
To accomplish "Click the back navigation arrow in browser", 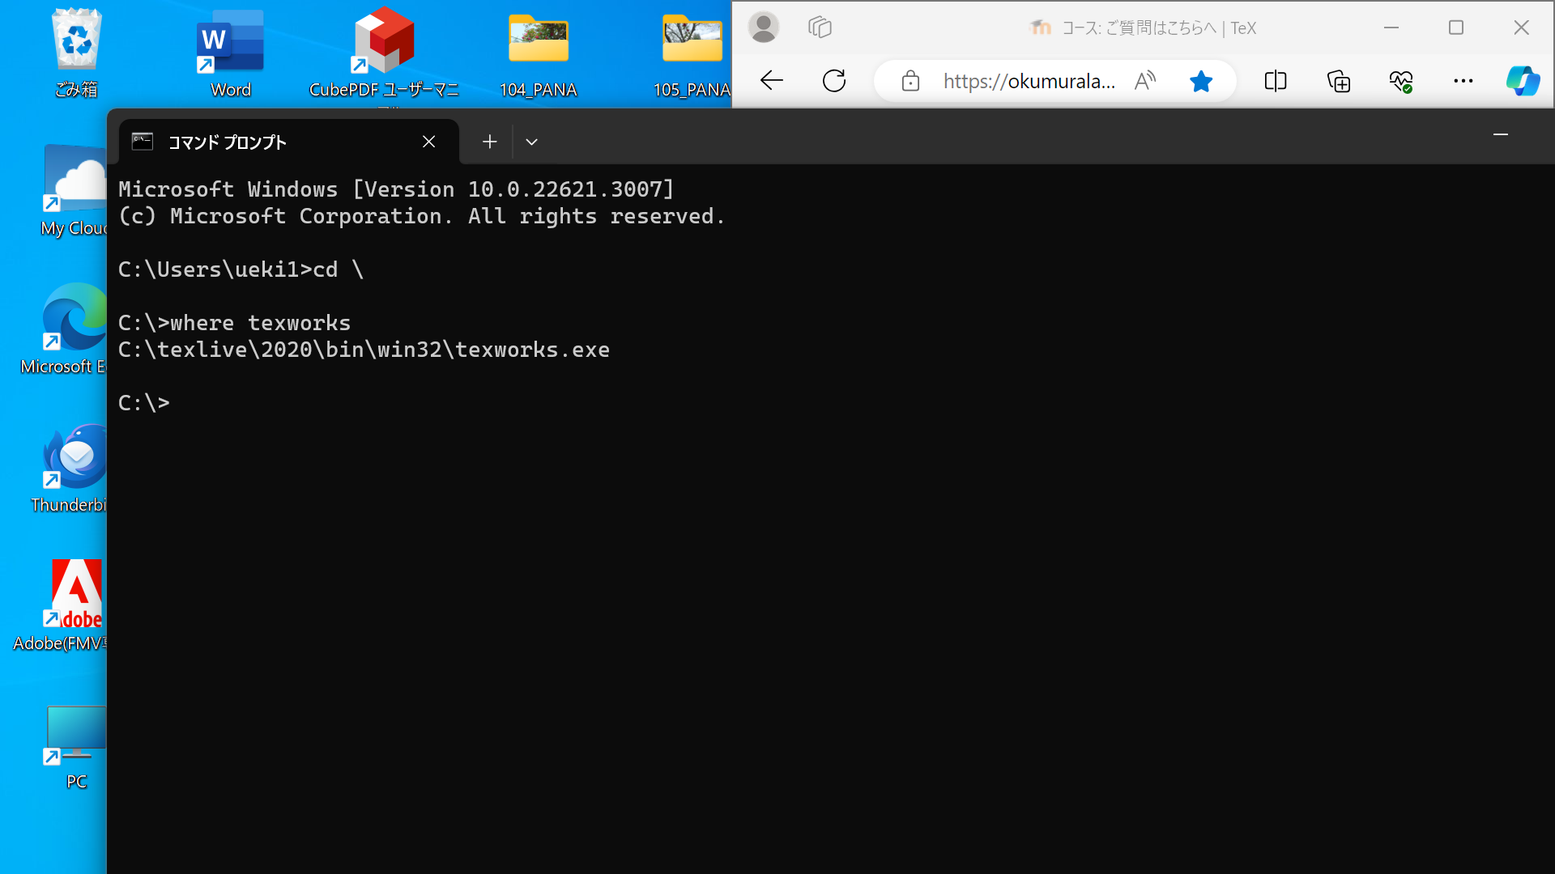I will coord(771,80).
